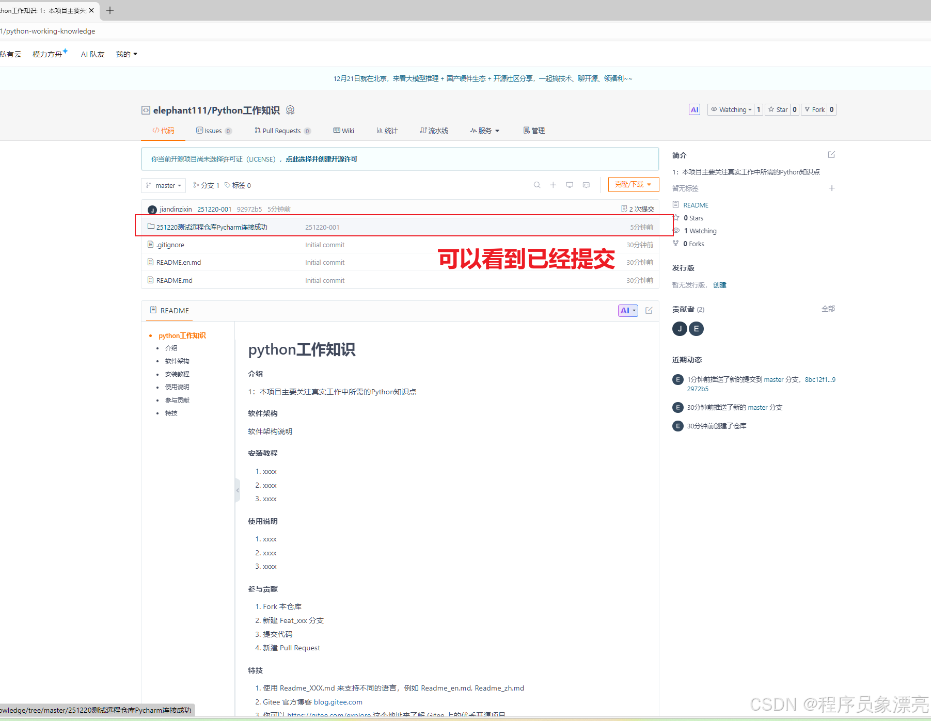Switch to the Issues tab
Image resolution: width=931 pixels, height=721 pixels.
tap(214, 131)
